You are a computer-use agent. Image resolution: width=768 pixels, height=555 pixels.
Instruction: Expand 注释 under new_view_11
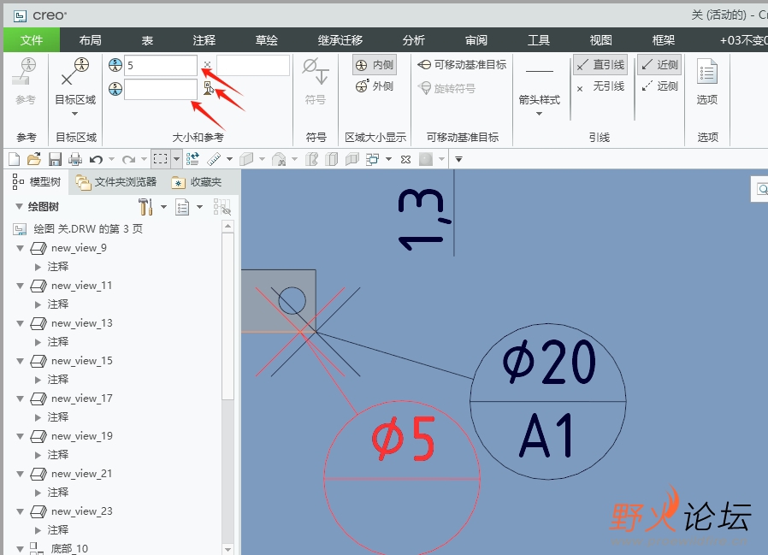tap(38, 304)
